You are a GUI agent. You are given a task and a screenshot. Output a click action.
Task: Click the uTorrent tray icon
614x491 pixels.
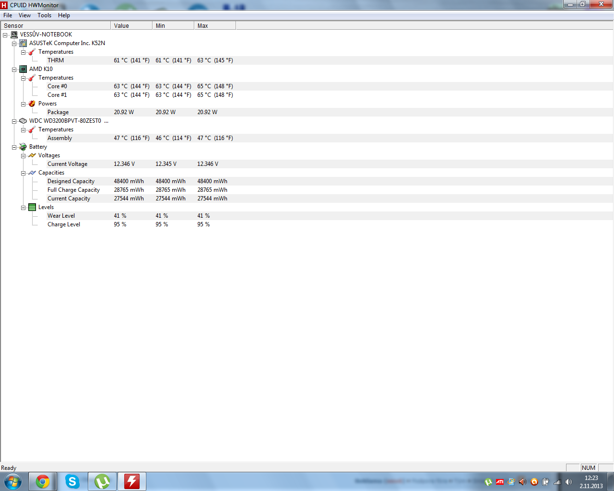coord(488,482)
